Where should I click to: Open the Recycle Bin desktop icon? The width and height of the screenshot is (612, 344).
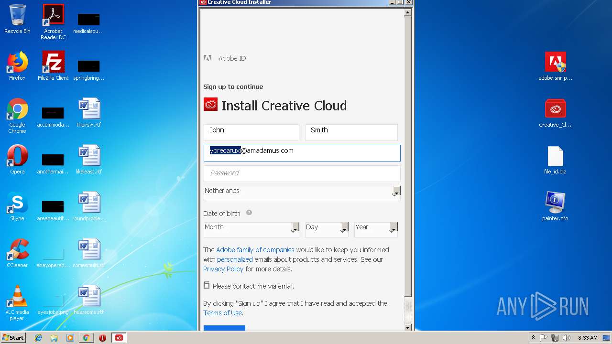pyautogui.click(x=17, y=19)
